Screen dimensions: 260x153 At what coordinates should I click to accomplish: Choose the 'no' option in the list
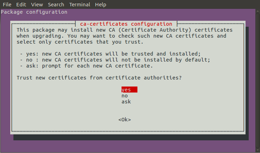tap(125, 96)
